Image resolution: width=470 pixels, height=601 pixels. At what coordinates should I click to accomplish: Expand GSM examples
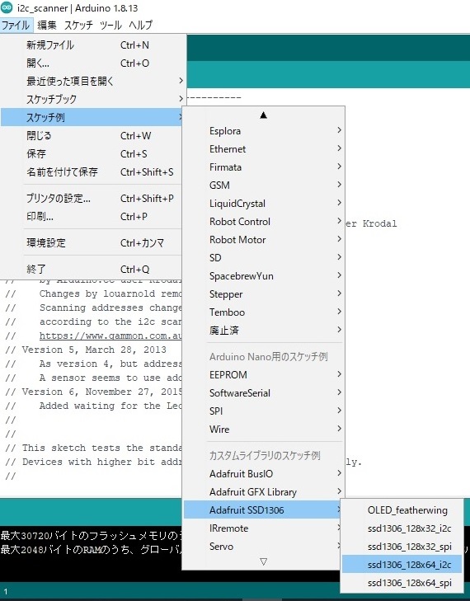[263, 185]
